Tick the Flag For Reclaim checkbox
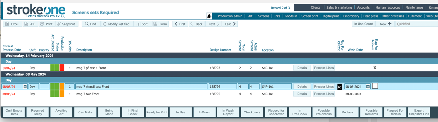This screenshot has height=122, width=438. tap(375, 86)
